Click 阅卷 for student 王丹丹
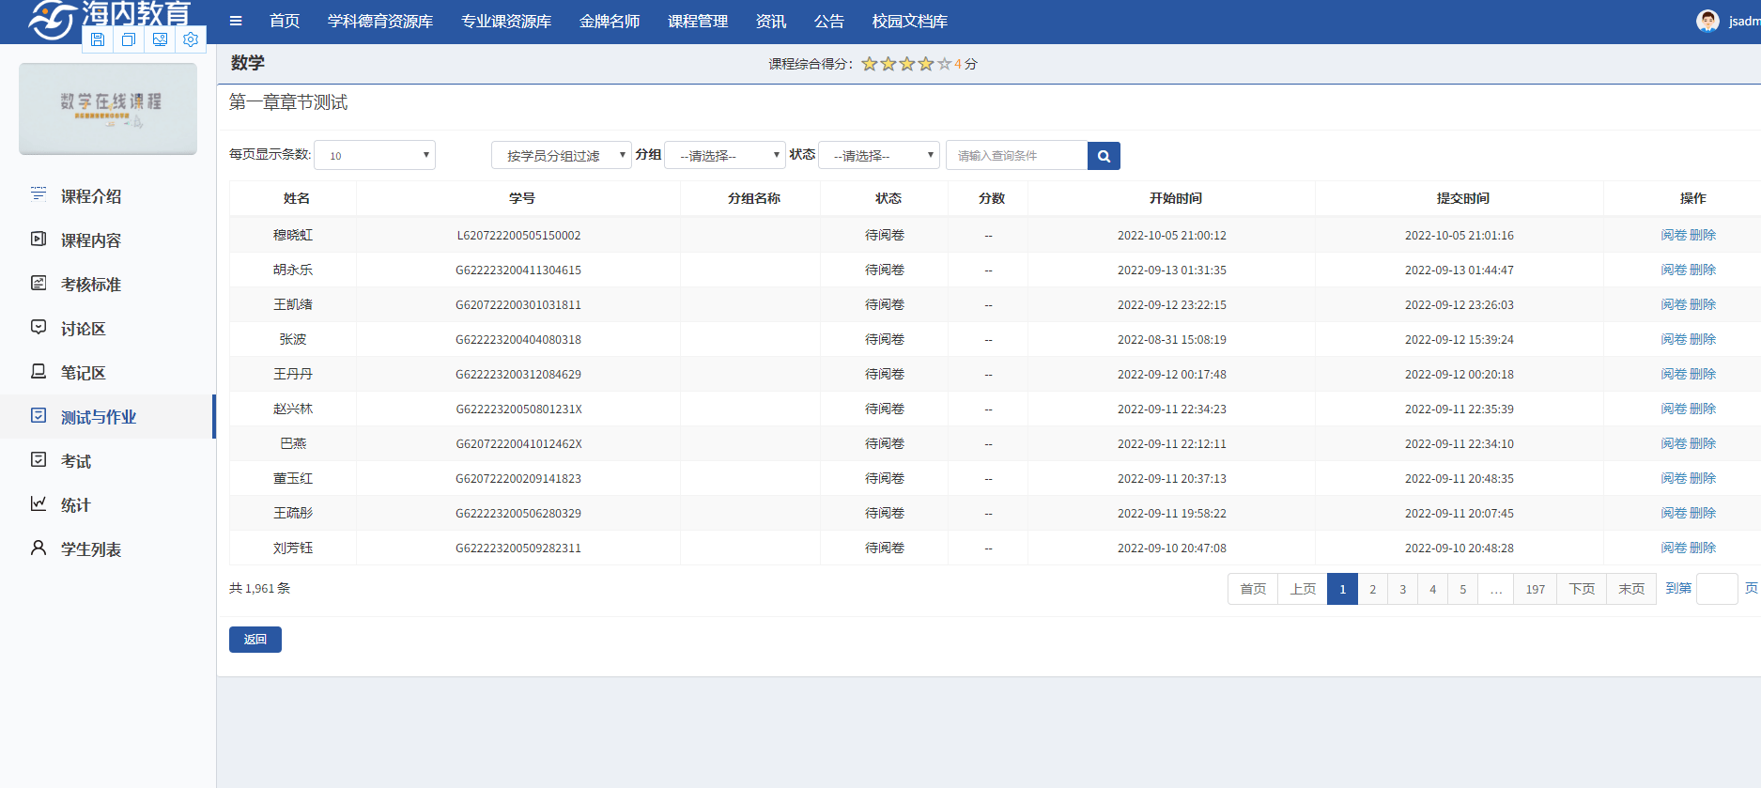The image size is (1761, 788). [x=1674, y=374]
